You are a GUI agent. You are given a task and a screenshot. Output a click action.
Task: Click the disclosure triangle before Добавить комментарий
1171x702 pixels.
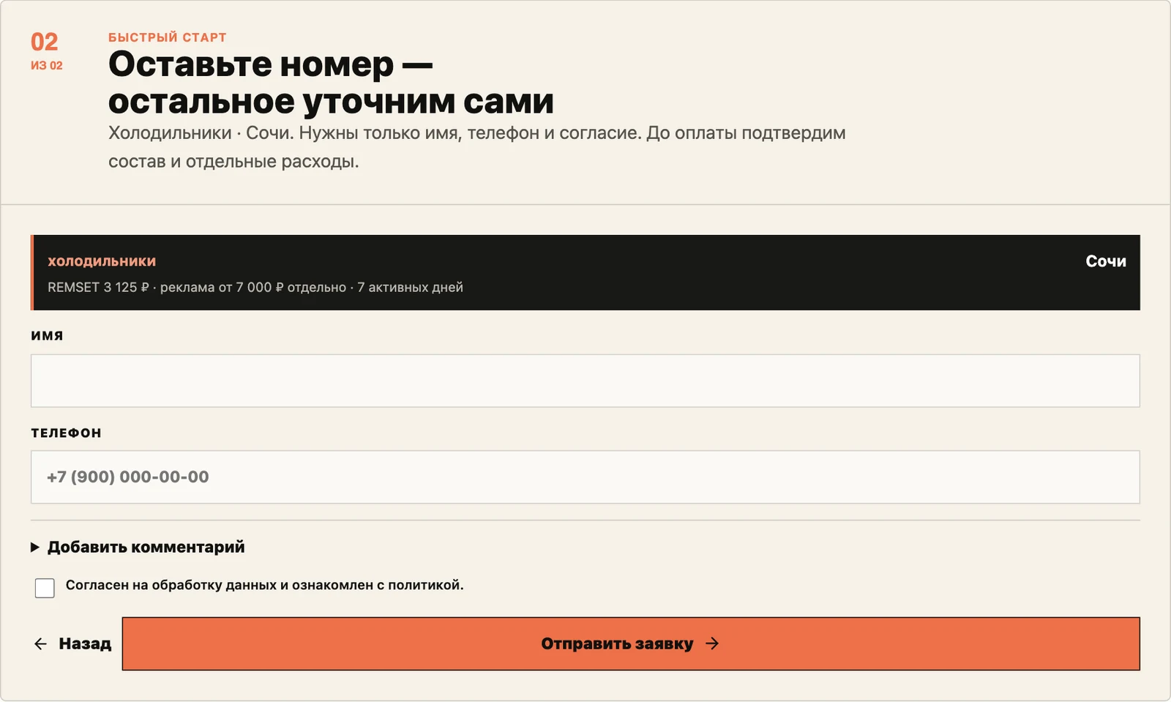[x=34, y=547]
